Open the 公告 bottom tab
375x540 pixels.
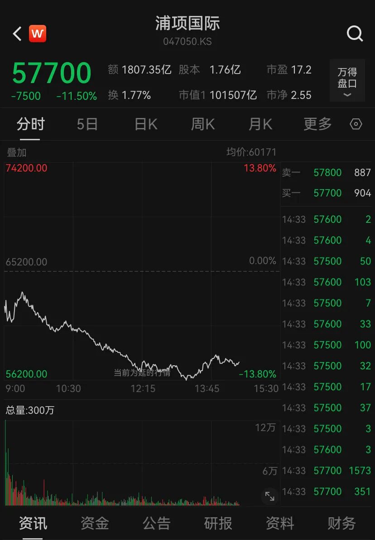click(156, 523)
